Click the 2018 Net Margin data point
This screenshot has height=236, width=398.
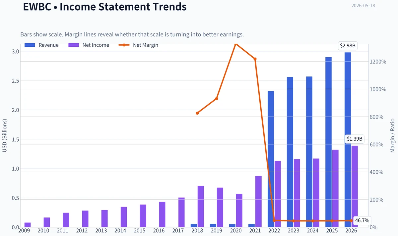[x=197, y=113]
